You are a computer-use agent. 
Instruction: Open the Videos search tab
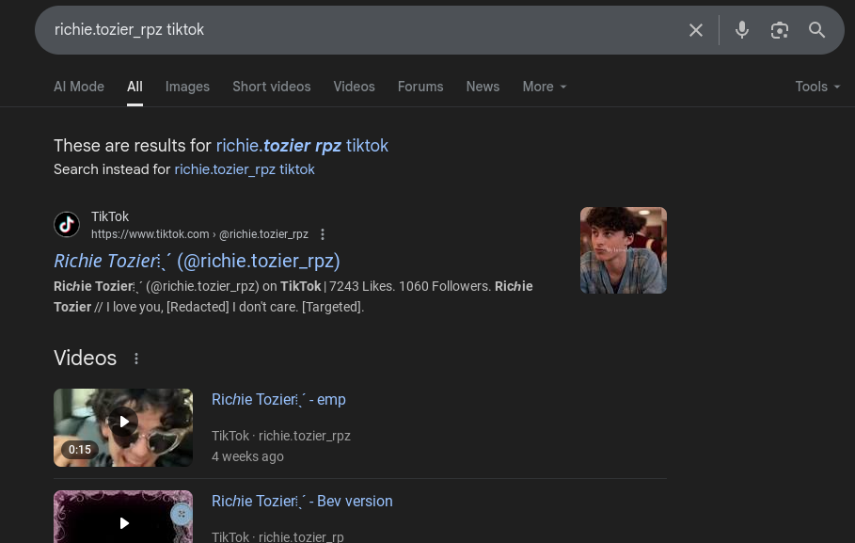(x=355, y=87)
